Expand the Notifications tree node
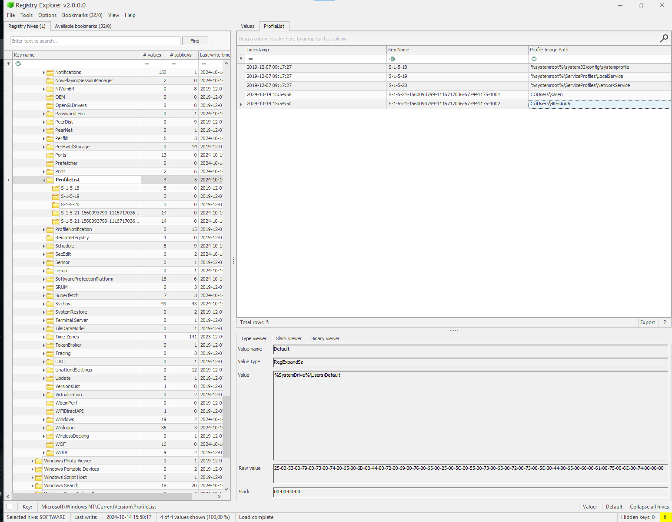Image resolution: width=672 pixels, height=522 pixels. tap(44, 73)
